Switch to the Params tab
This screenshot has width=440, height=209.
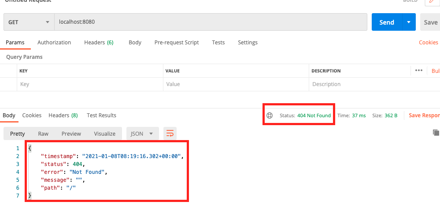(15, 43)
